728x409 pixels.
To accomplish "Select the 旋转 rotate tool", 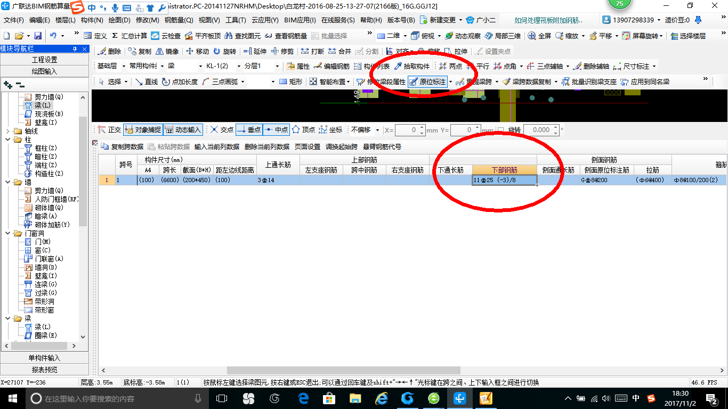I will pyautogui.click(x=224, y=52).
